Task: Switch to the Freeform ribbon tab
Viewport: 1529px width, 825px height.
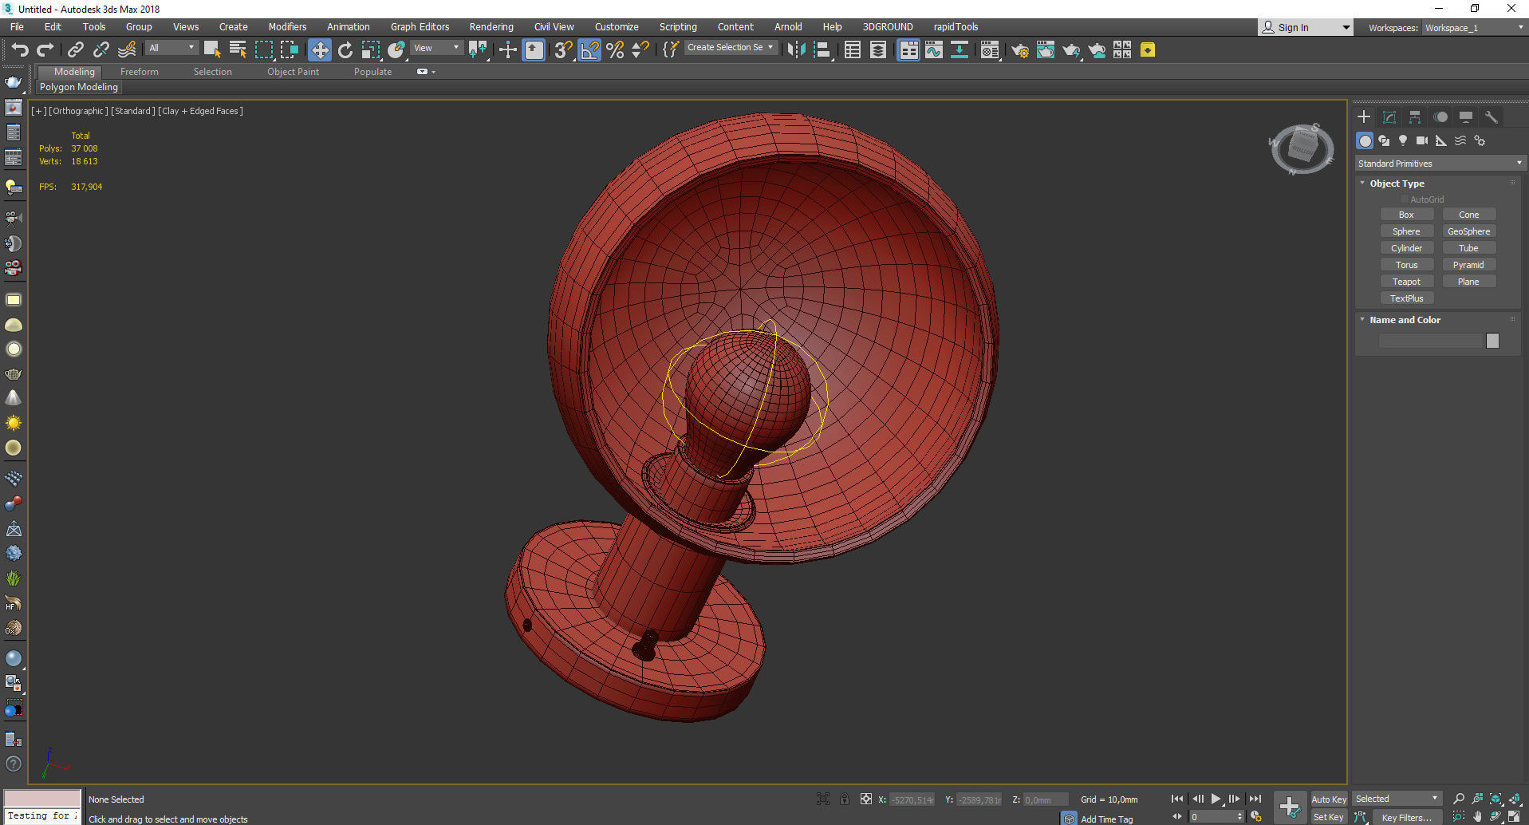Action: (140, 72)
